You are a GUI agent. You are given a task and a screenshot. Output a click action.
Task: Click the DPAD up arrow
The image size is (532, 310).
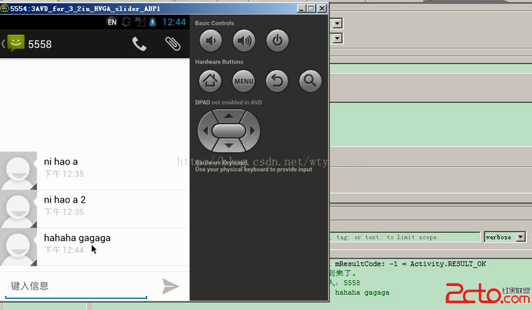pyautogui.click(x=229, y=116)
